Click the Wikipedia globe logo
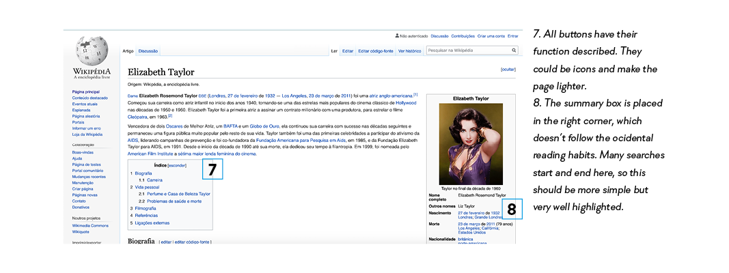Image resolution: width=729 pixels, height=273 pixels. point(92,51)
